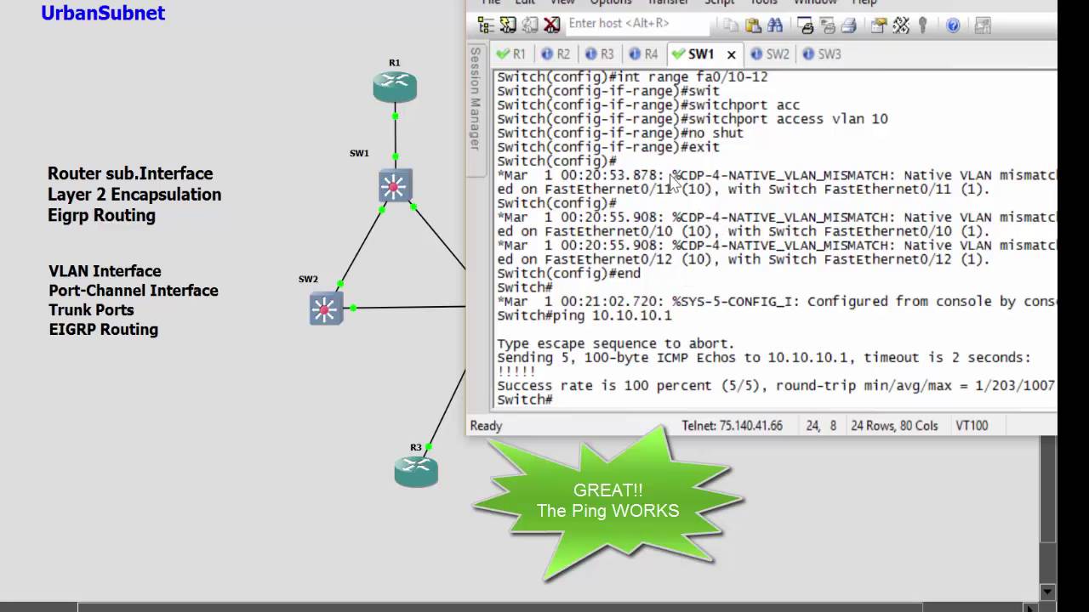Select switch SW1 in the topology

coord(395,186)
